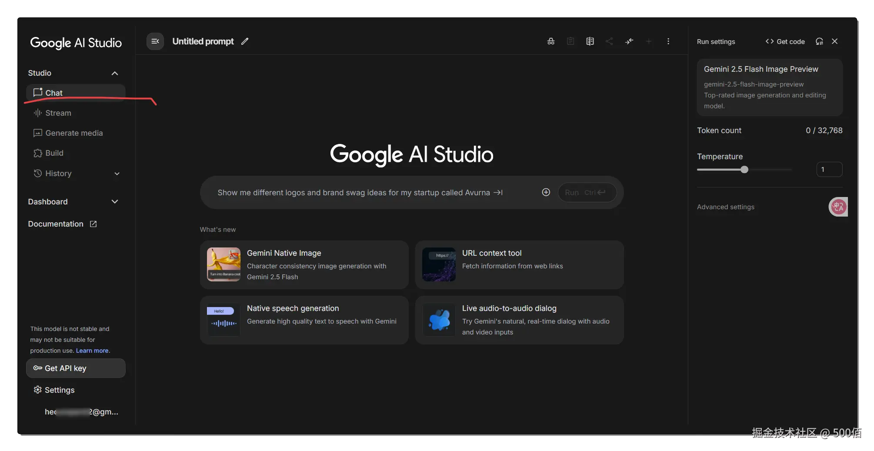Click the red translate floating icon
This screenshot has height=451, width=874.
click(x=838, y=207)
